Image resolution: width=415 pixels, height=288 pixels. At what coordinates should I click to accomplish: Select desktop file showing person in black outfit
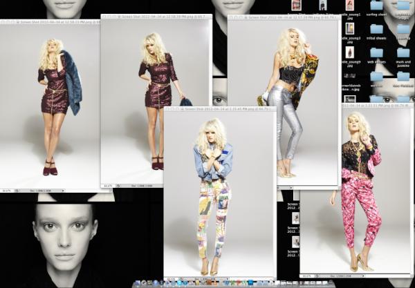pyautogui.click(x=323, y=6)
